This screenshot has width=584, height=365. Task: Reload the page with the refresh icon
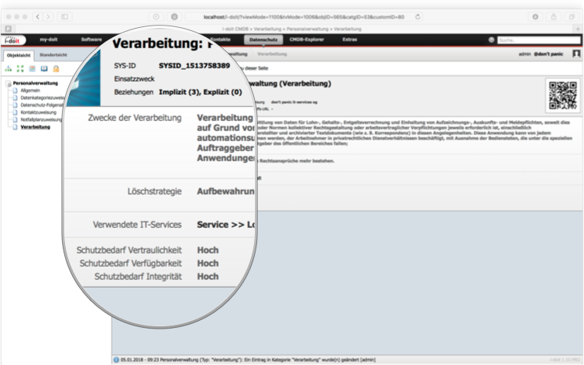coord(417,17)
